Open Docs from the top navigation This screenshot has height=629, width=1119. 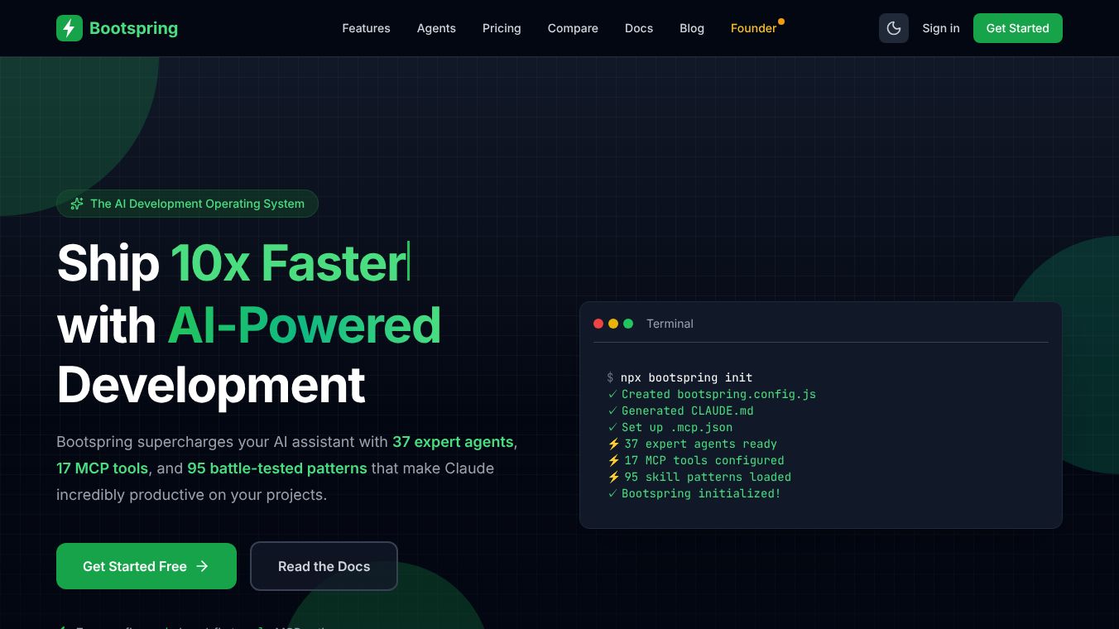pos(639,28)
